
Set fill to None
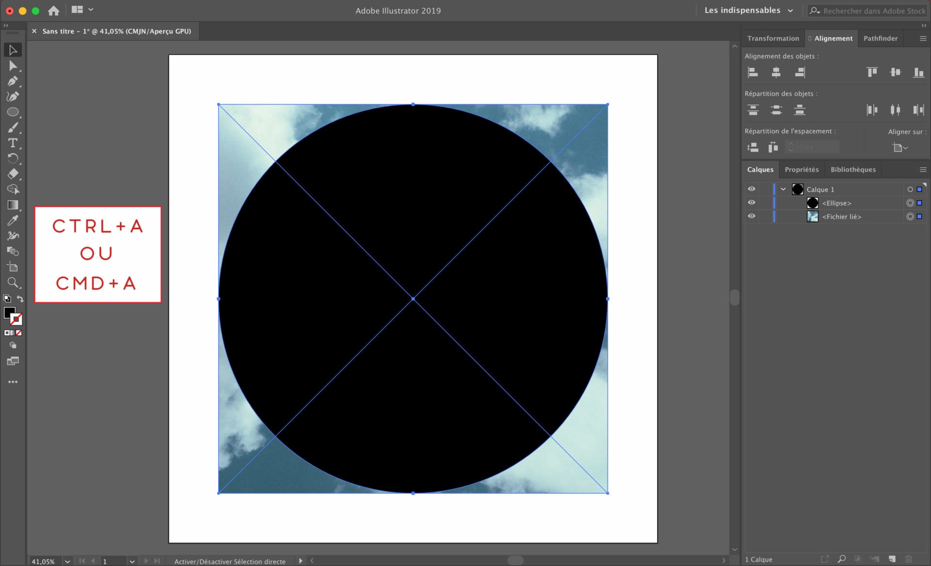click(x=19, y=333)
